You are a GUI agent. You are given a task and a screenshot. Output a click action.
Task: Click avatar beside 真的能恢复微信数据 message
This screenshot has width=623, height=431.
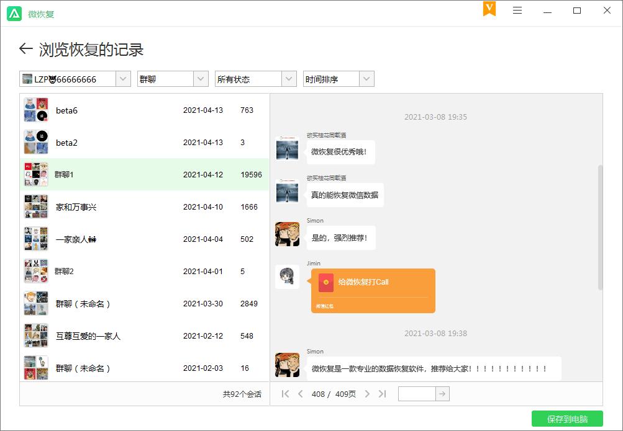coord(287,191)
